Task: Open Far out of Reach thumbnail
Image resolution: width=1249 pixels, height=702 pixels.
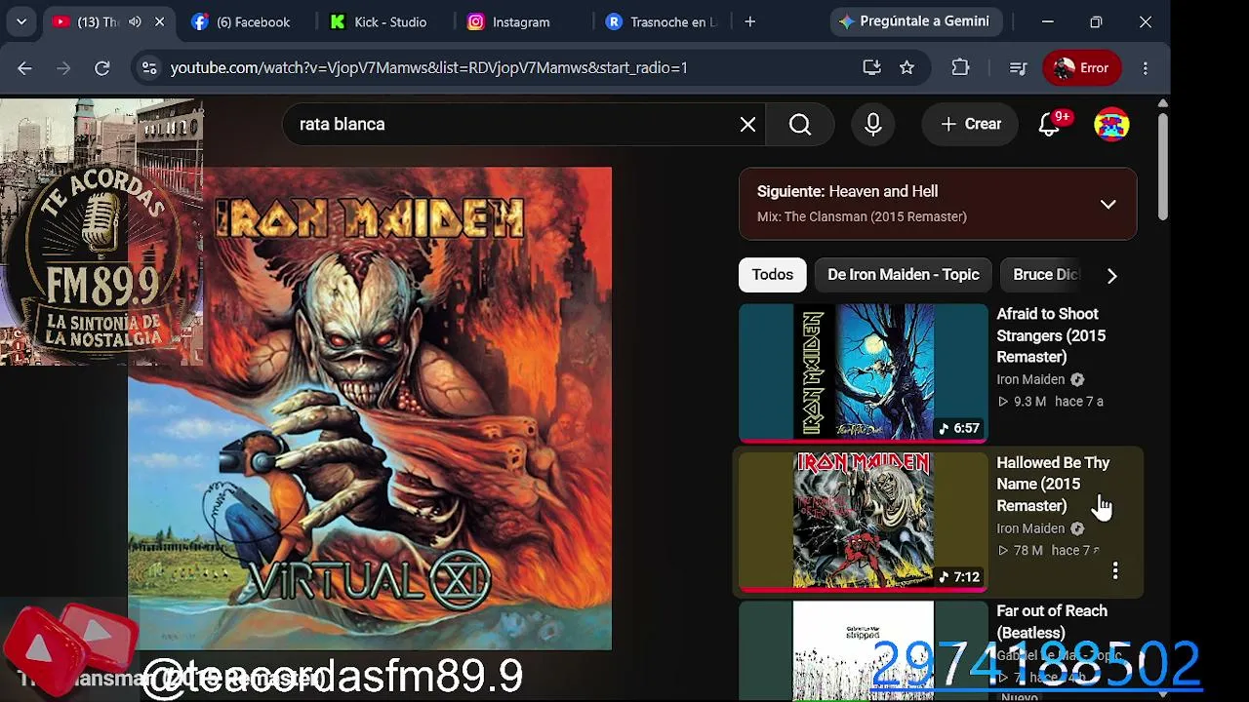Action: pyautogui.click(x=864, y=650)
